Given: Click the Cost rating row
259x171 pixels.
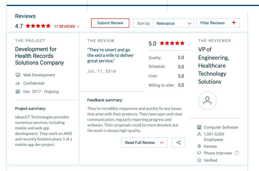Looking at the screenshot, I should click(x=166, y=76).
